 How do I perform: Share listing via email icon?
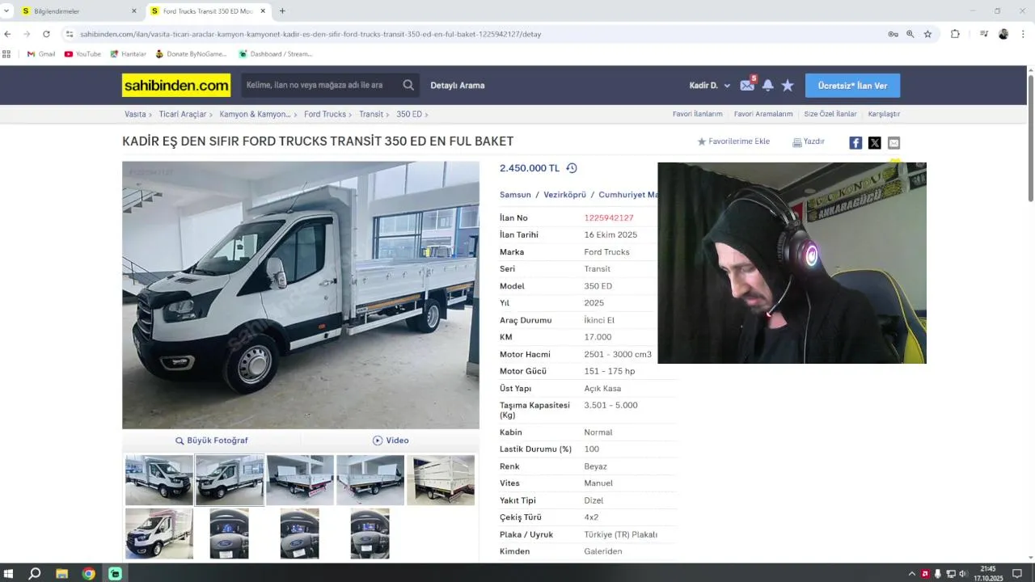click(x=893, y=143)
